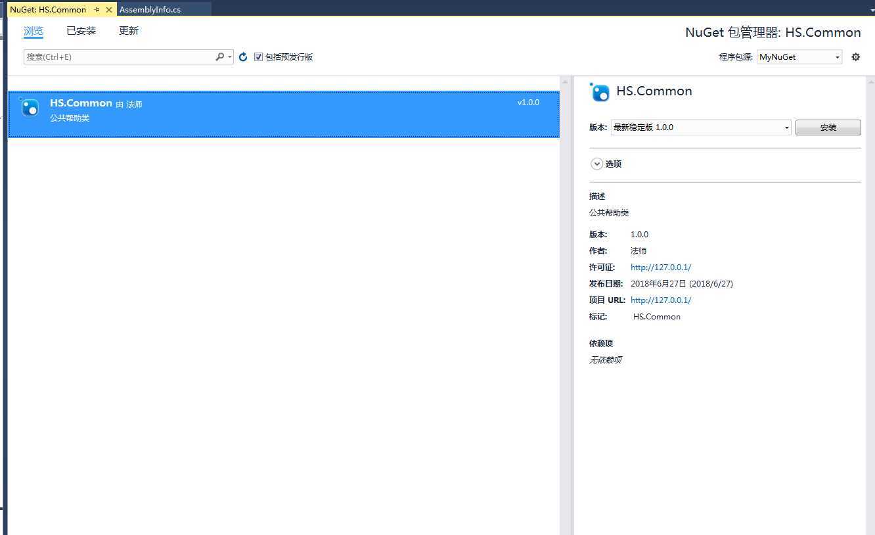This screenshot has height=535, width=875.
Task: Click the refresh icon beside search box
Action: tap(243, 57)
